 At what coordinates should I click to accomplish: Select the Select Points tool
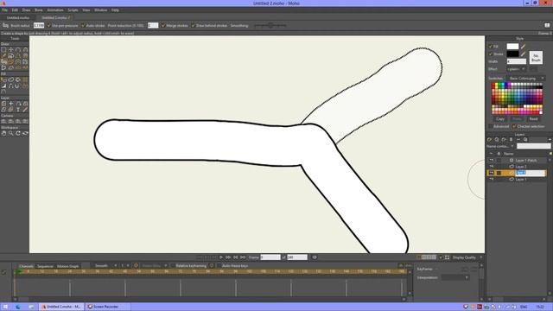pos(3,50)
